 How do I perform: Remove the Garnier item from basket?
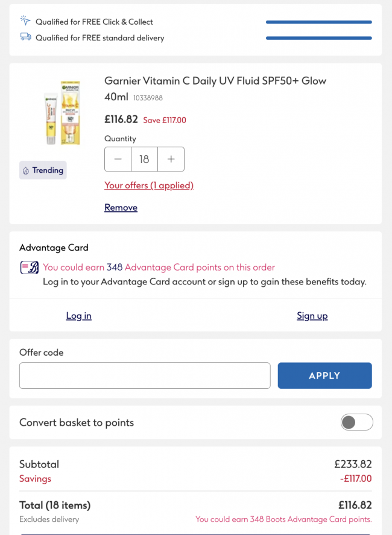coord(121,207)
